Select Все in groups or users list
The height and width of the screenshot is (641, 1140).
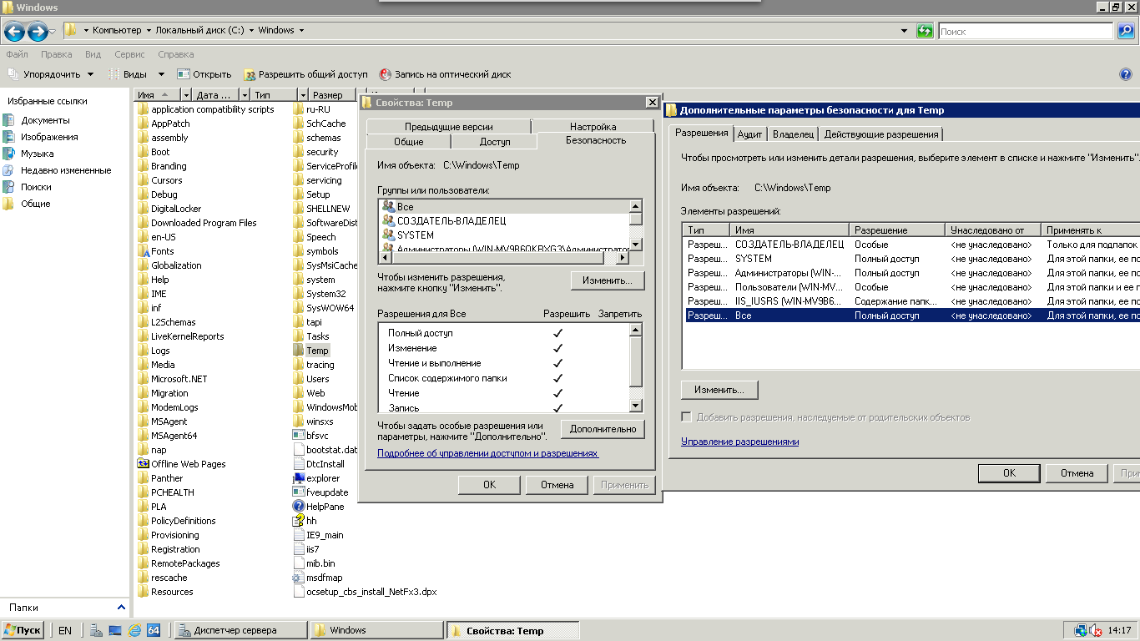pyautogui.click(x=405, y=206)
